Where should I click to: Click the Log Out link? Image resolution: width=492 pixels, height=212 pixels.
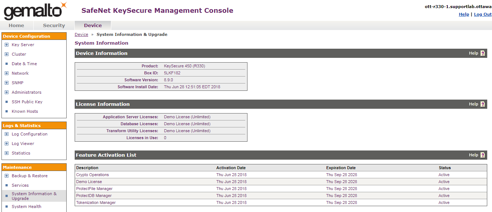click(482, 14)
